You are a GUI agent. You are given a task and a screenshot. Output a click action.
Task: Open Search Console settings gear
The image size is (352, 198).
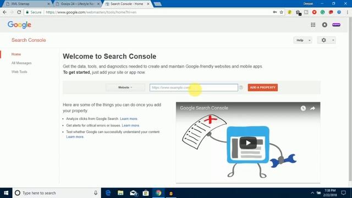tap(323, 40)
